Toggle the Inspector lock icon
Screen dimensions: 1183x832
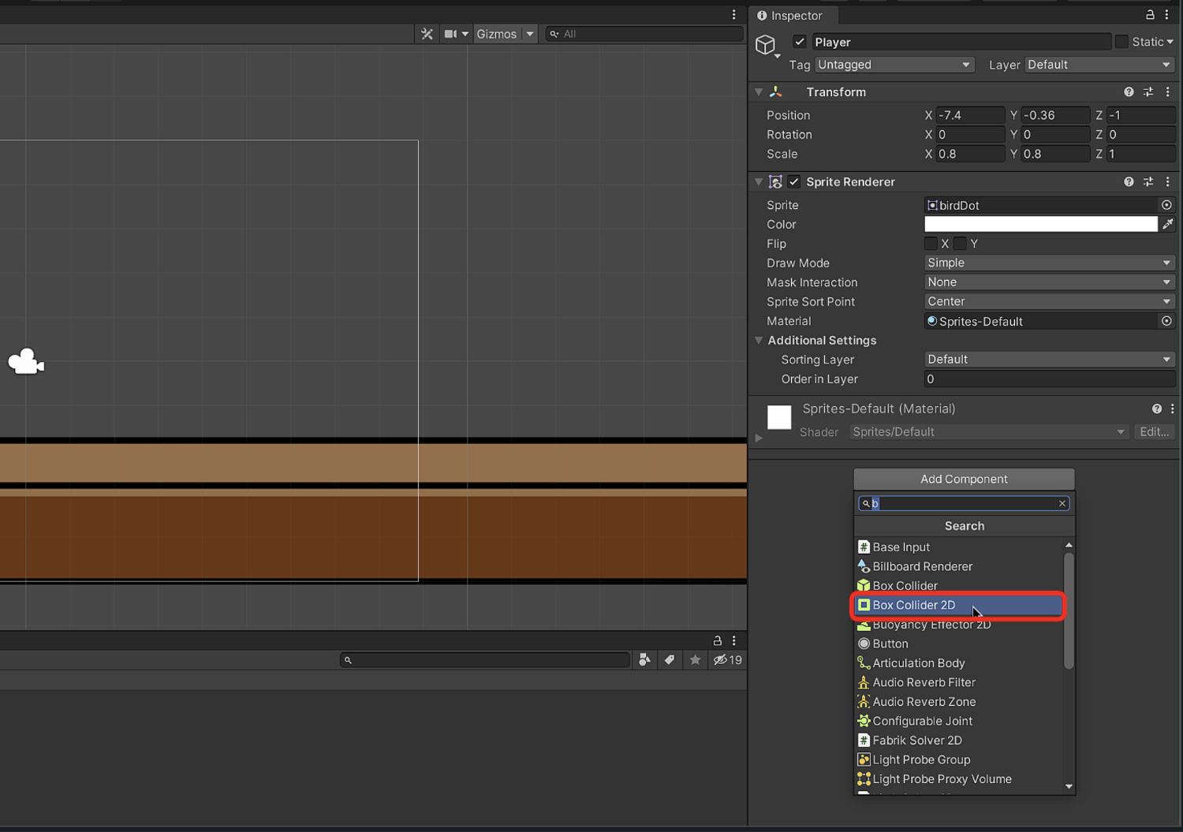pos(1150,15)
